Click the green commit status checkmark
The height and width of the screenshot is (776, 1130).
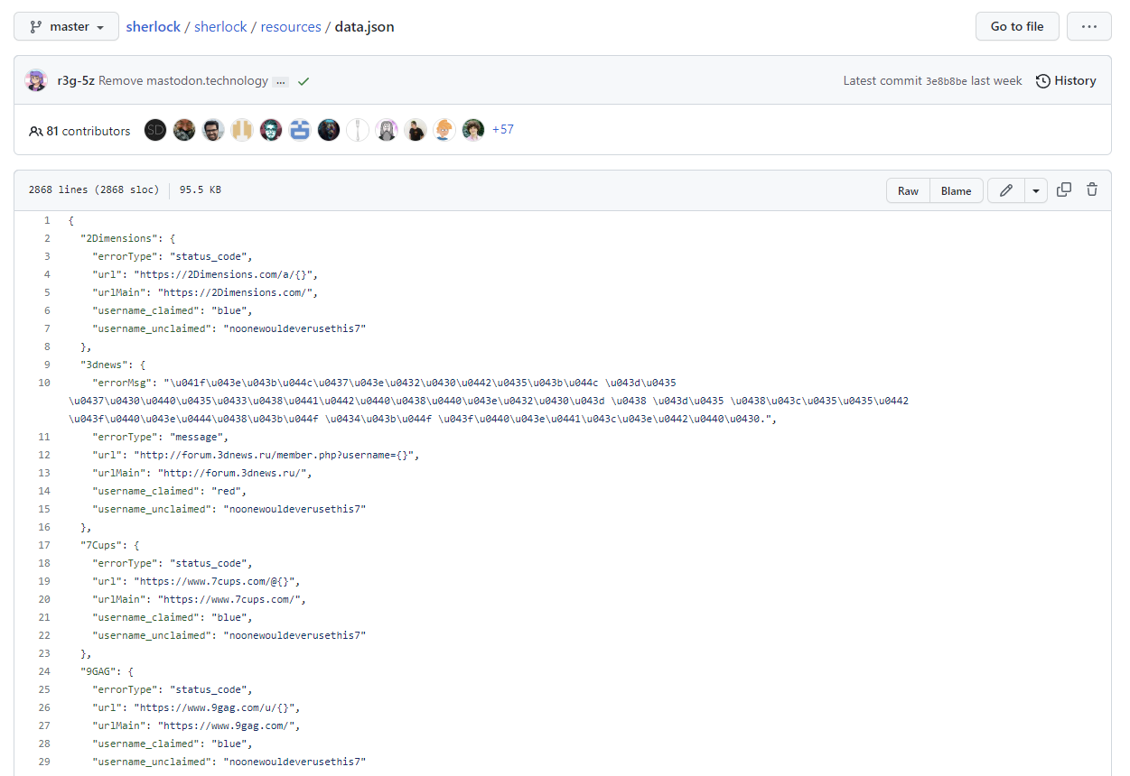point(304,81)
